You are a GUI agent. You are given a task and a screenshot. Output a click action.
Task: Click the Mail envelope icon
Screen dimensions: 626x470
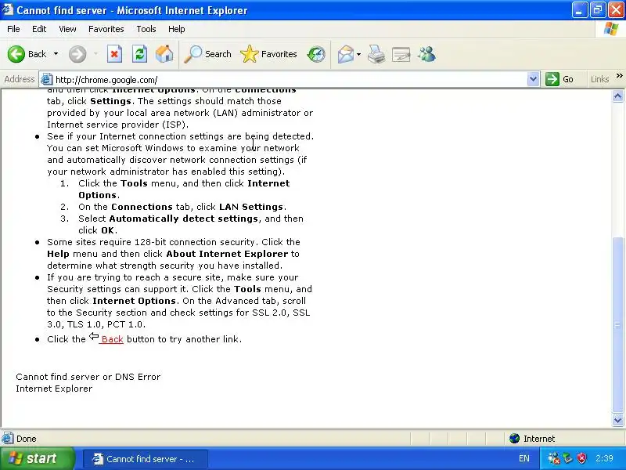346,54
